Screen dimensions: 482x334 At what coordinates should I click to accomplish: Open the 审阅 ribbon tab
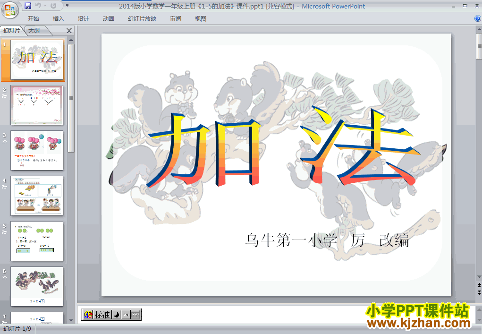[x=176, y=19]
